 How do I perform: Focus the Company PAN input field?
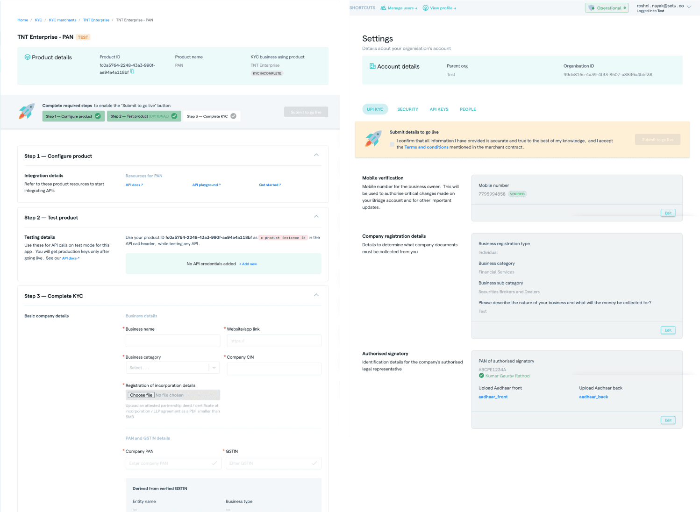[173, 463]
